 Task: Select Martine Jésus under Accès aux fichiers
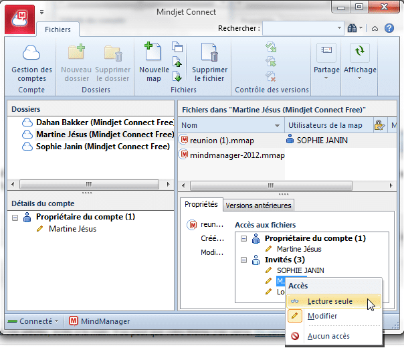click(x=299, y=249)
